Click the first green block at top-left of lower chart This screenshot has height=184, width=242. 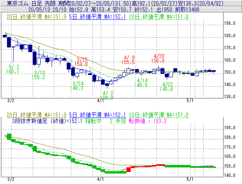coord(9,137)
